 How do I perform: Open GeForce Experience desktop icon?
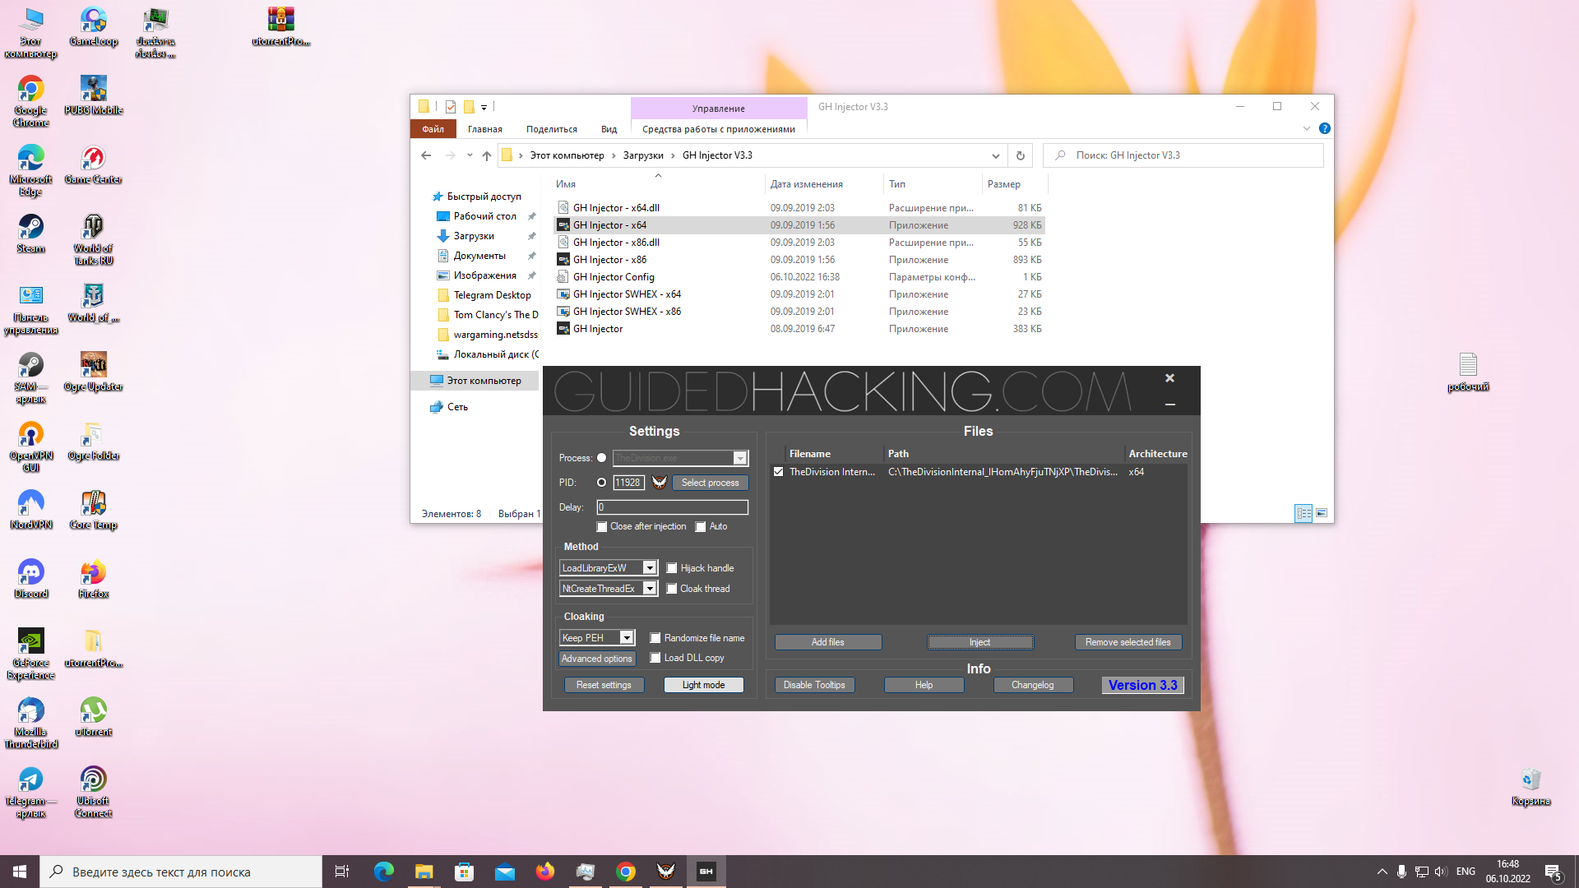[x=31, y=654]
